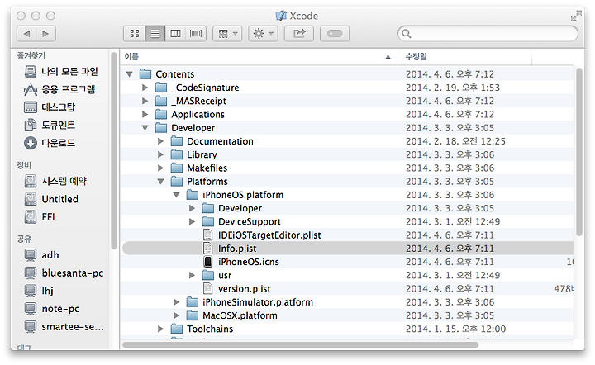Click the file list horizontal scrollbar
Screen dimensions: 595x365
pyautogui.click(x=300, y=344)
